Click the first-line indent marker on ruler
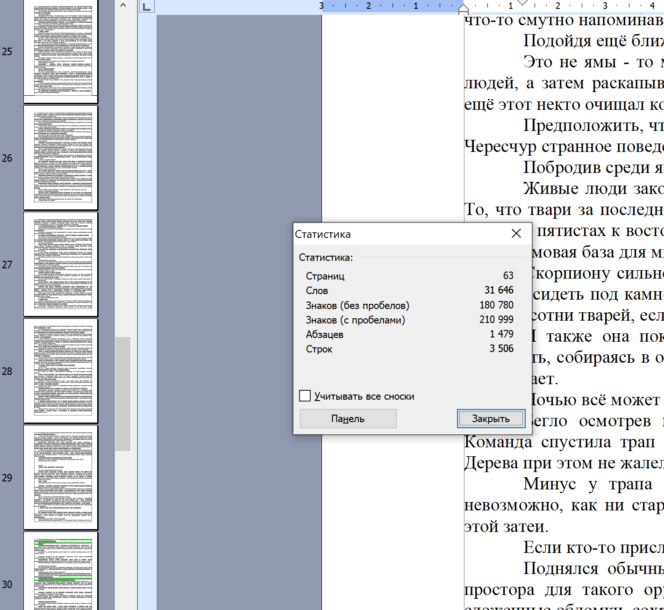Image resolution: width=664 pixels, height=610 pixels. coord(522,3)
